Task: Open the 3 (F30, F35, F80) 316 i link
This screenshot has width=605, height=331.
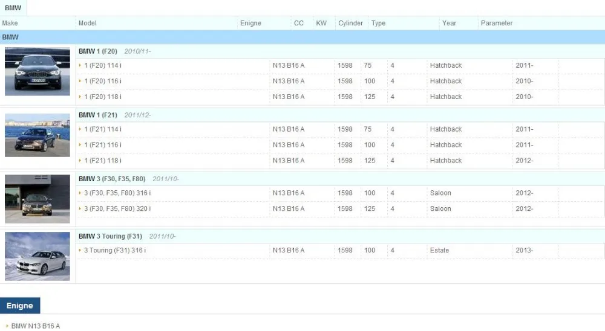Action: 117,193
